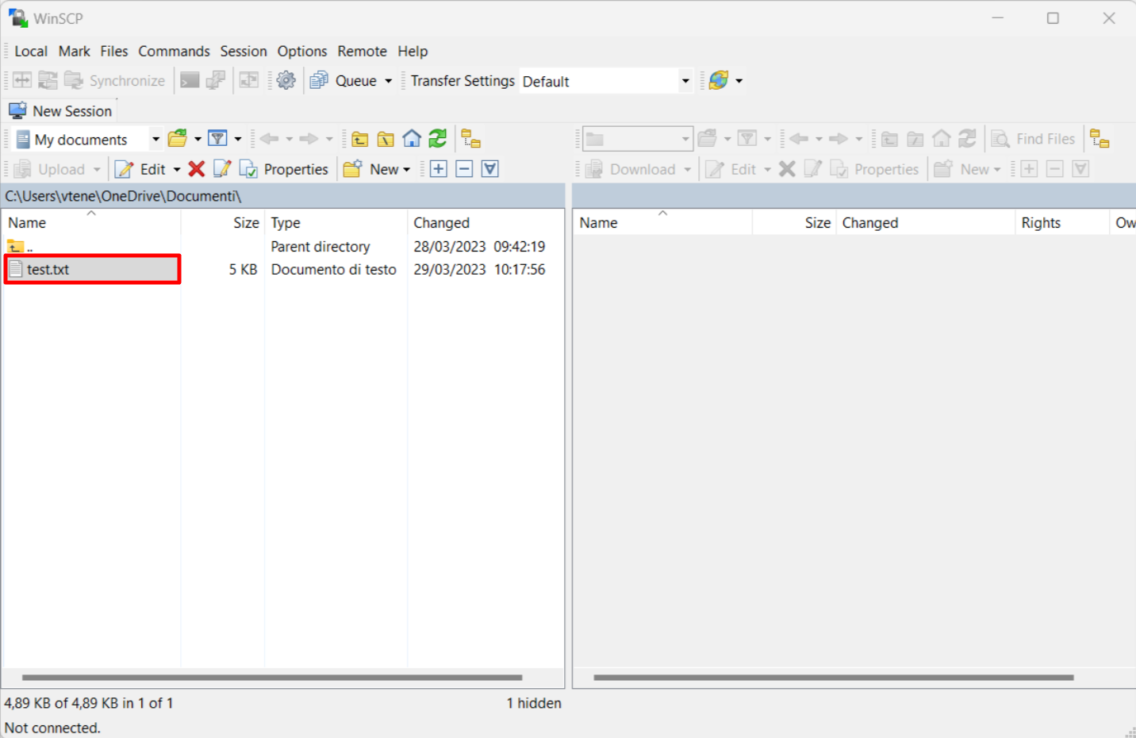Click the remote panel horizontal scrollbar
Screen dimensions: 1136x738
(834, 678)
